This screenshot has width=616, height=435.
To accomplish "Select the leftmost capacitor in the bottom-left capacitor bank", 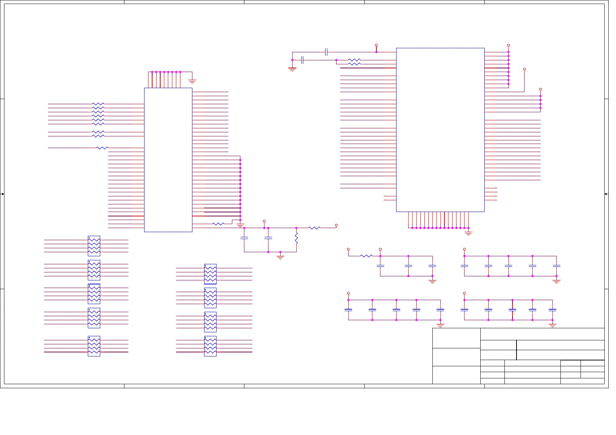I will tap(348, 310).
